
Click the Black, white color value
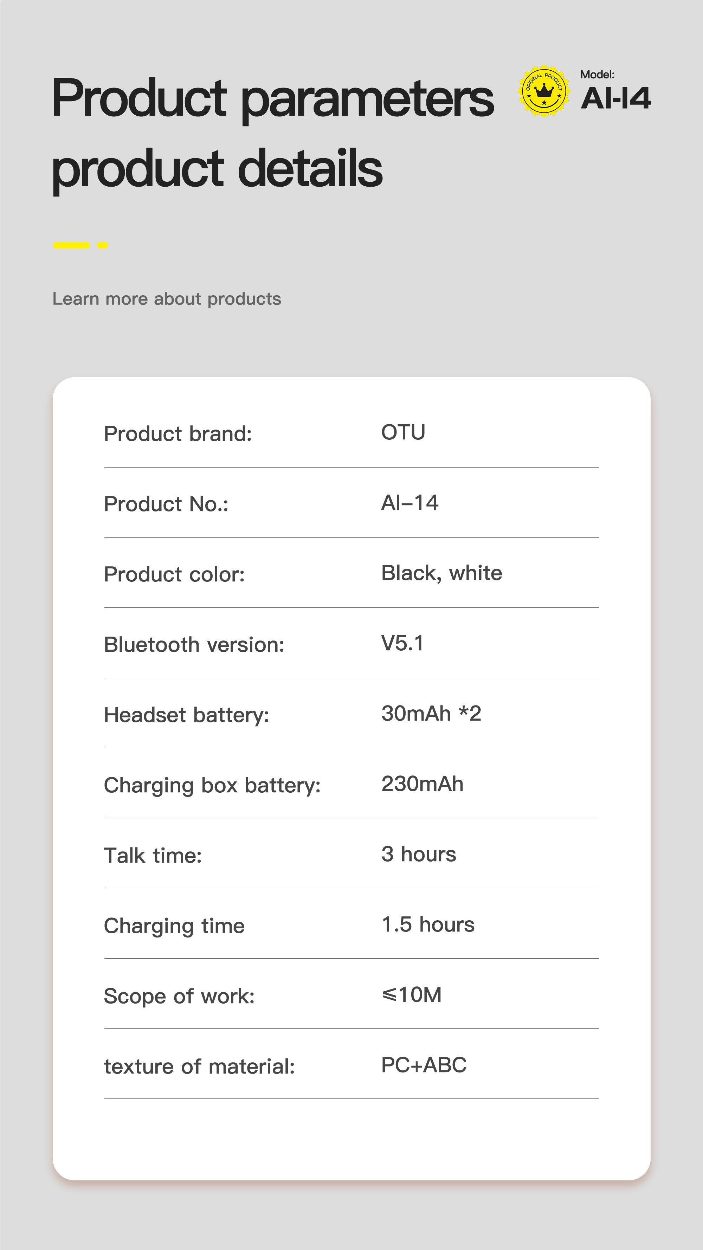point(441,573)
